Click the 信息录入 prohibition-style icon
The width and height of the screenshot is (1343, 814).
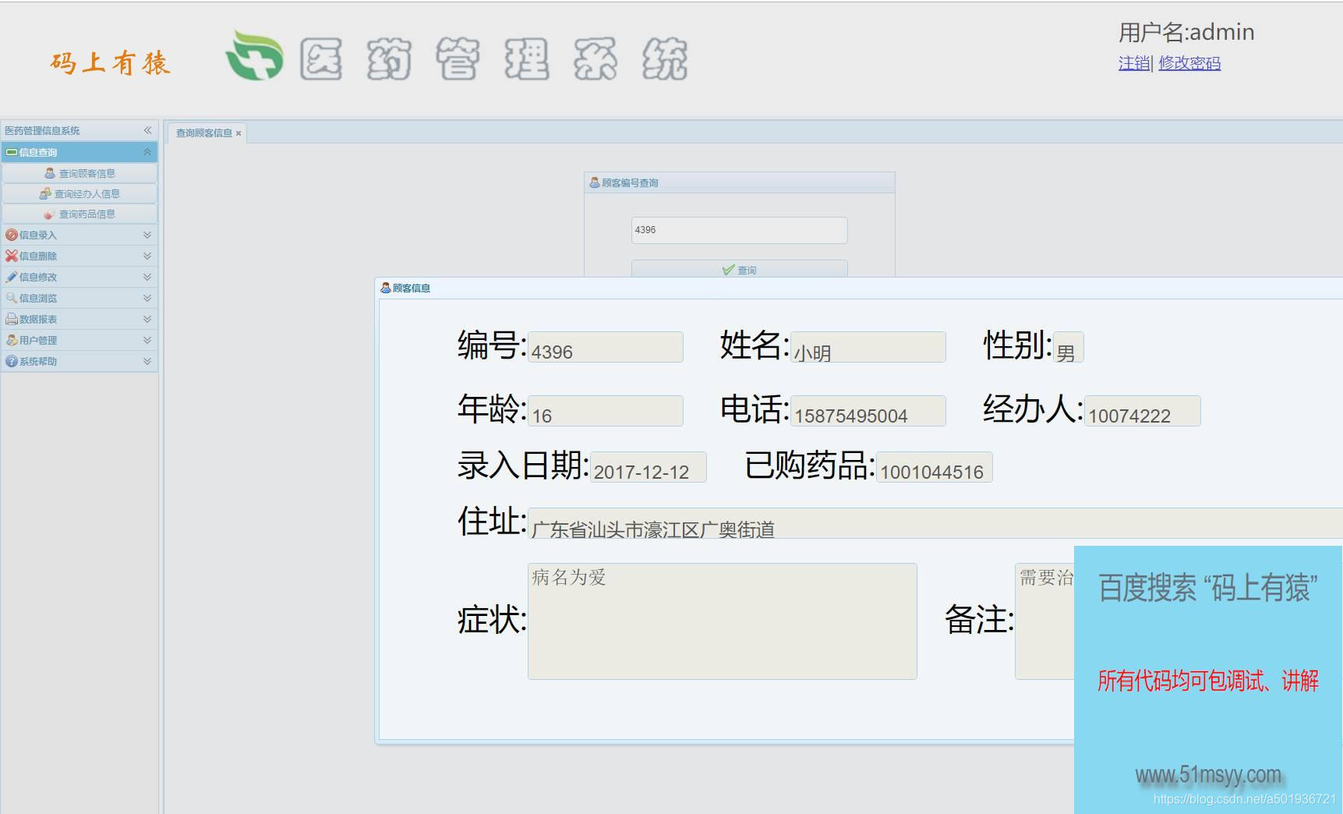coord(11,235)
